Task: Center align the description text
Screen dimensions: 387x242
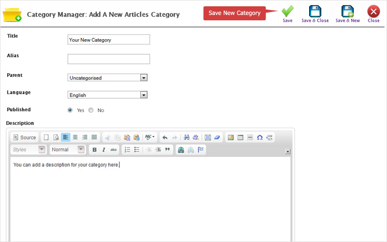Action: tap(75, 137)
